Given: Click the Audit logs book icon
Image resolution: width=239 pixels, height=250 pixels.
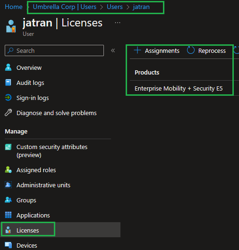Looking at the screenshot, I should click(8, 83).
